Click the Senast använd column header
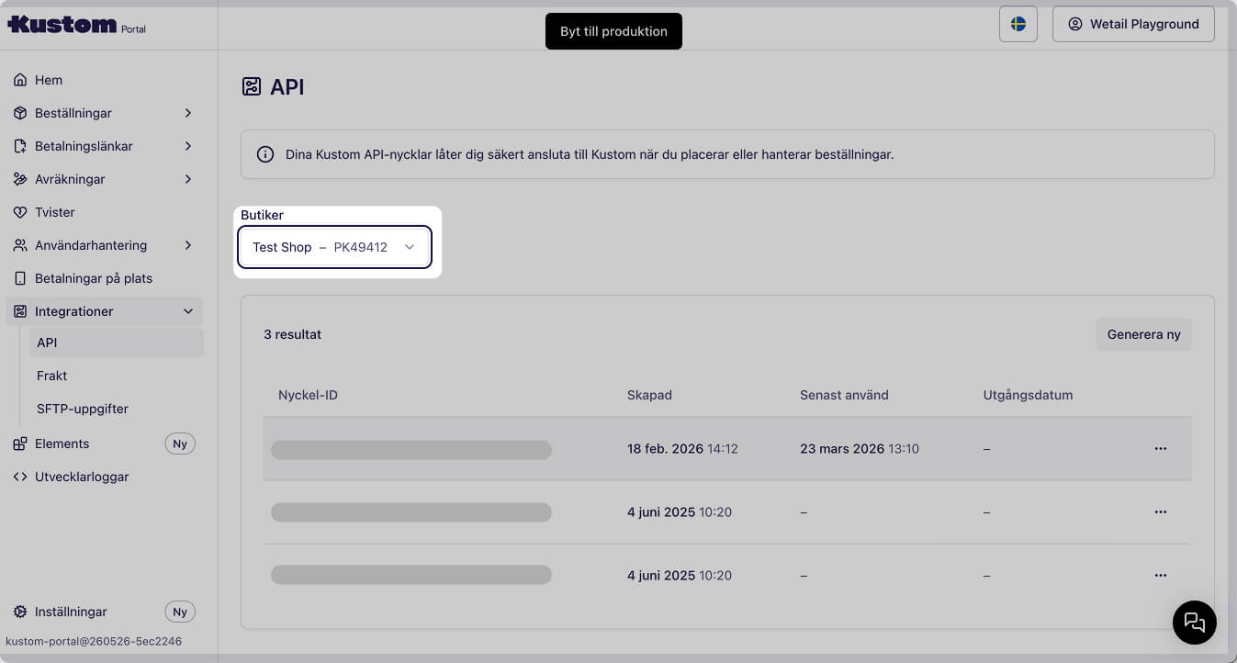This screenshot has height=663, width=1237. click(844, 395)
